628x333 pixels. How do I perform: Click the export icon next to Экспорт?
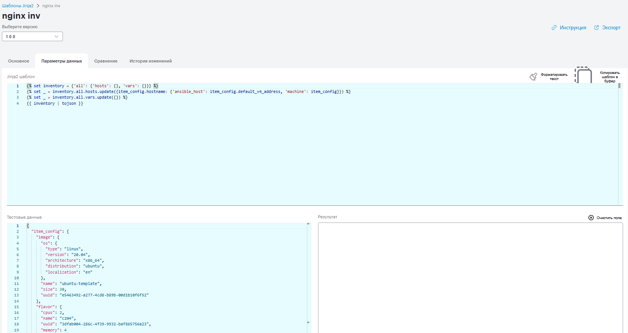coord(597,27)
